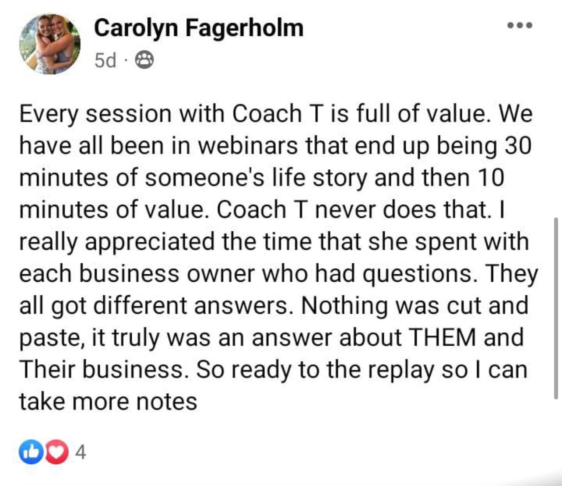Click the phrase 'business owner' in post

pos(167,274)
